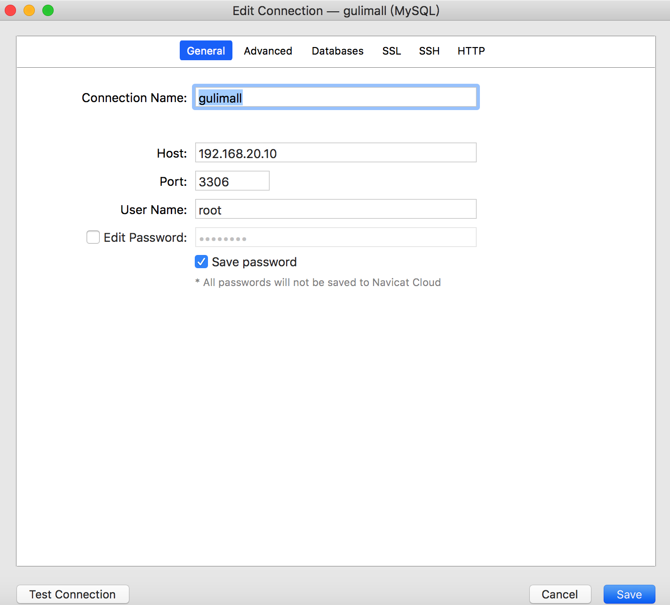The height and width of the screenshot is (605, 670).
Task: Click the yellow minimize window control
Action: click(29, 10)
